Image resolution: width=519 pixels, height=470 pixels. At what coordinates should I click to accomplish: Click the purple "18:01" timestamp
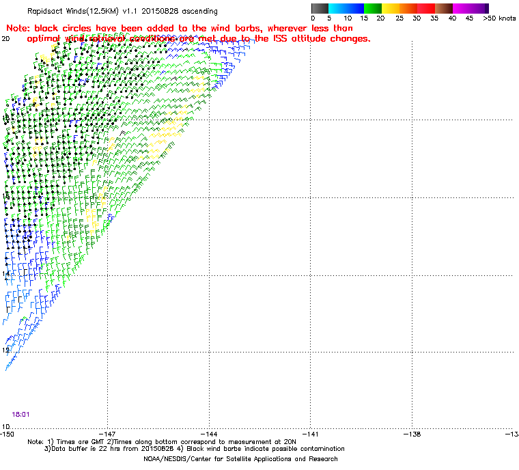[x=20, y=414]
